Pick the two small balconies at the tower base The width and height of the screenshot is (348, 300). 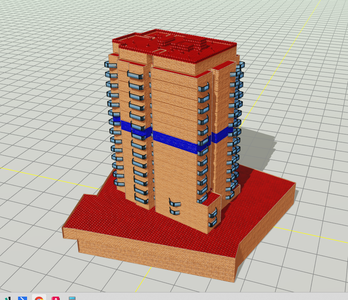[174, 207]
